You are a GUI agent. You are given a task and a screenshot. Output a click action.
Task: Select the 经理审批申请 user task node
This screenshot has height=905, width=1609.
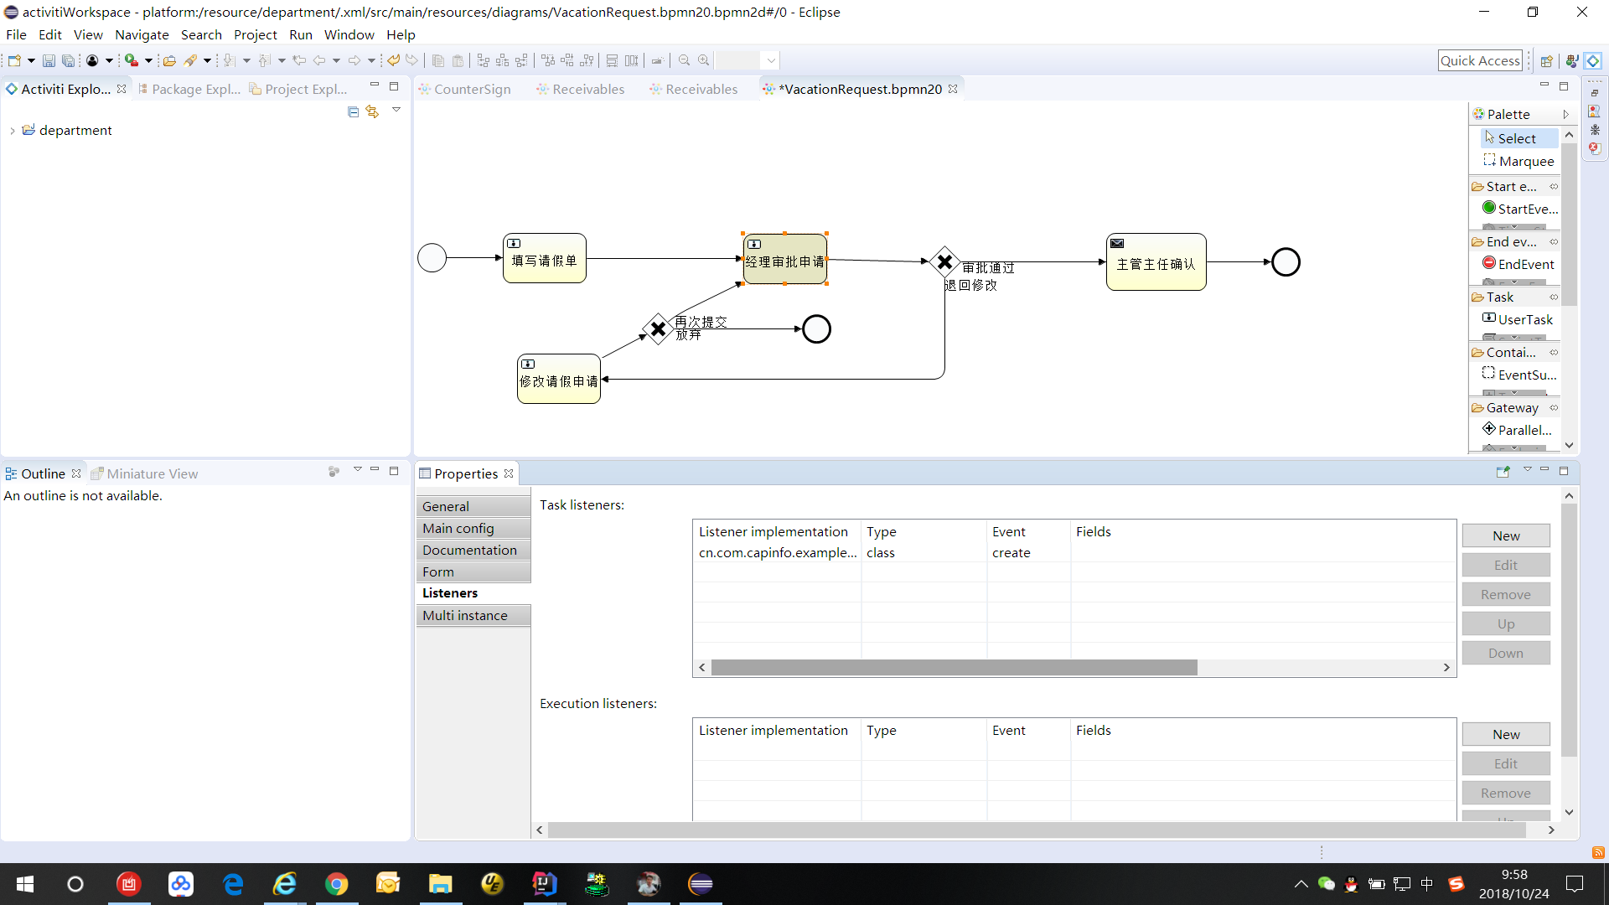(x=785, y=260)
